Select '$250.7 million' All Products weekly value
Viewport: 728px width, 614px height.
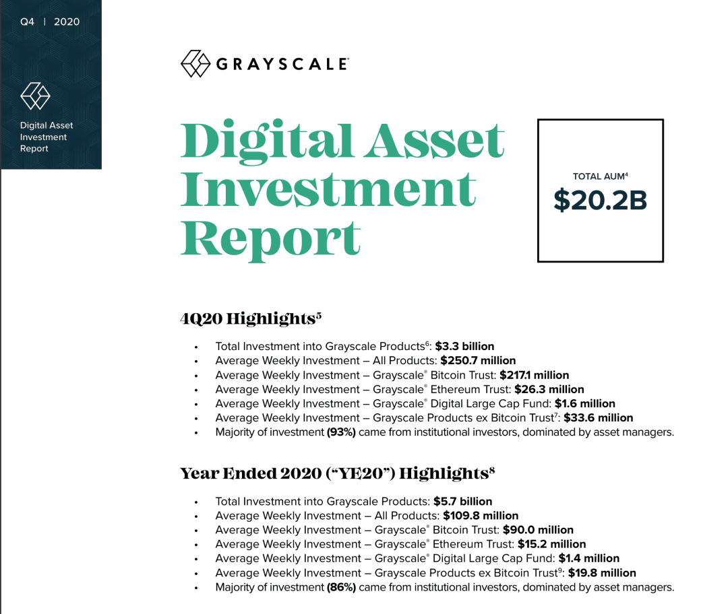(x=478, y=361)
